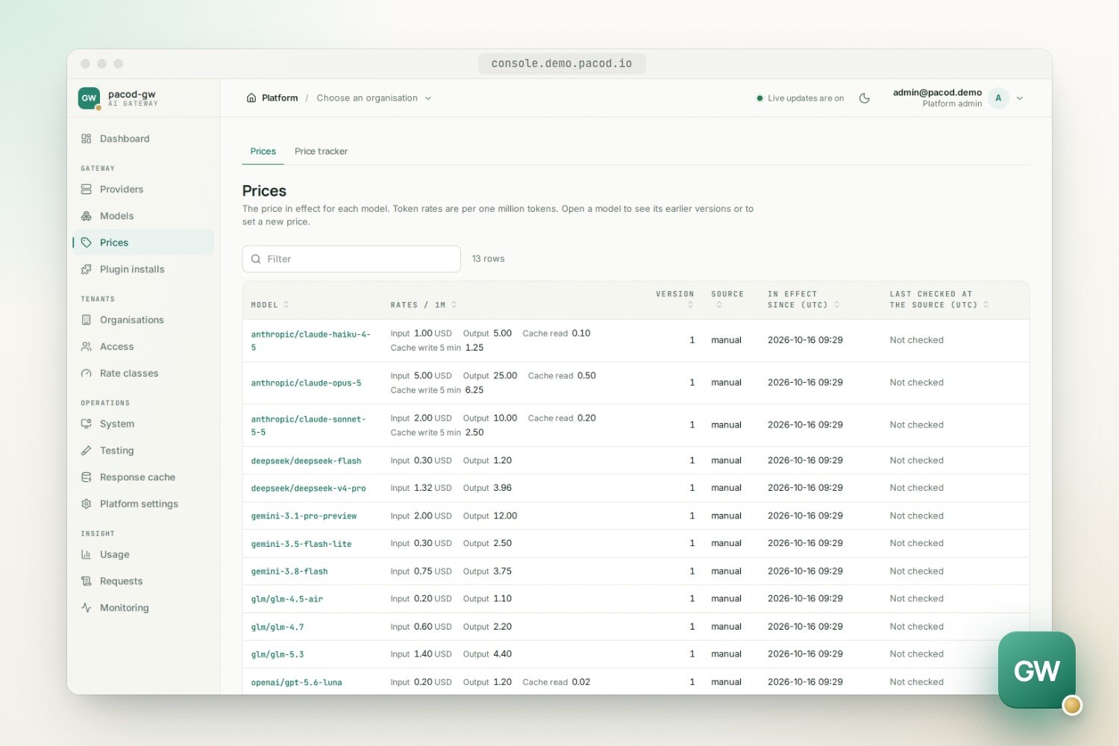
Task: Open the anthropic/claude-opus-5 model link
Action: coord(306,383)
